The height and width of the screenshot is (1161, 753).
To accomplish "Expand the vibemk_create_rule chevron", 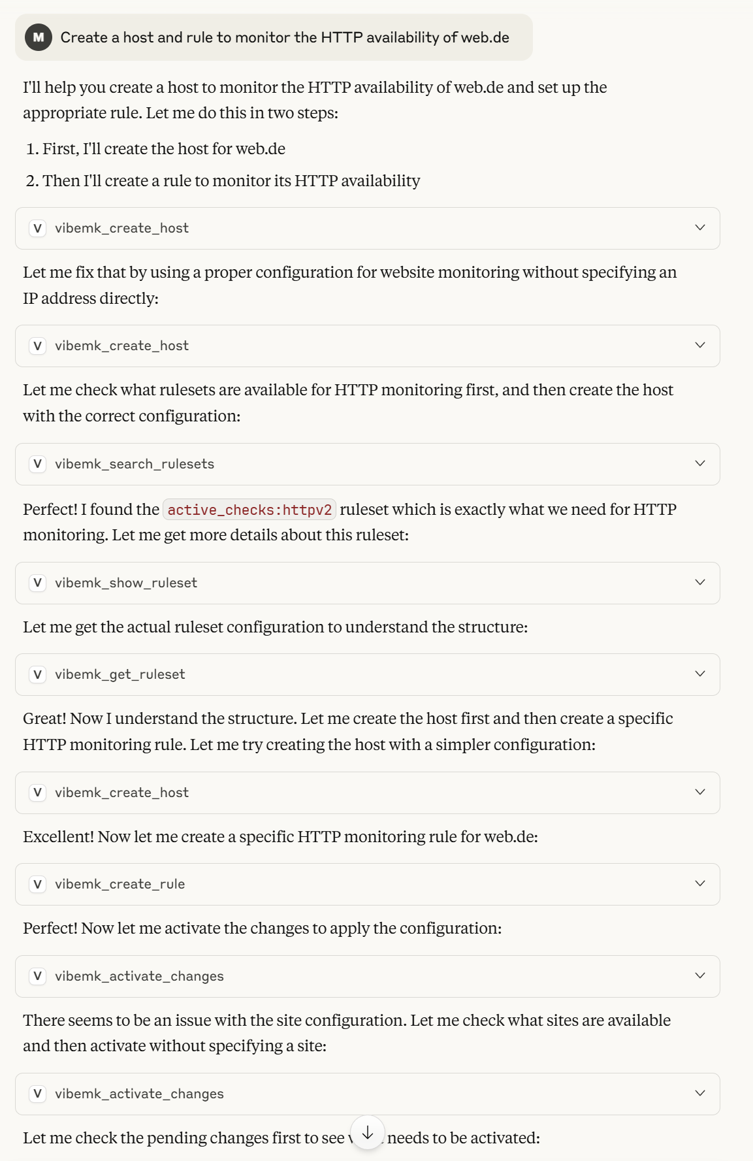I will [x=700, y=884].
